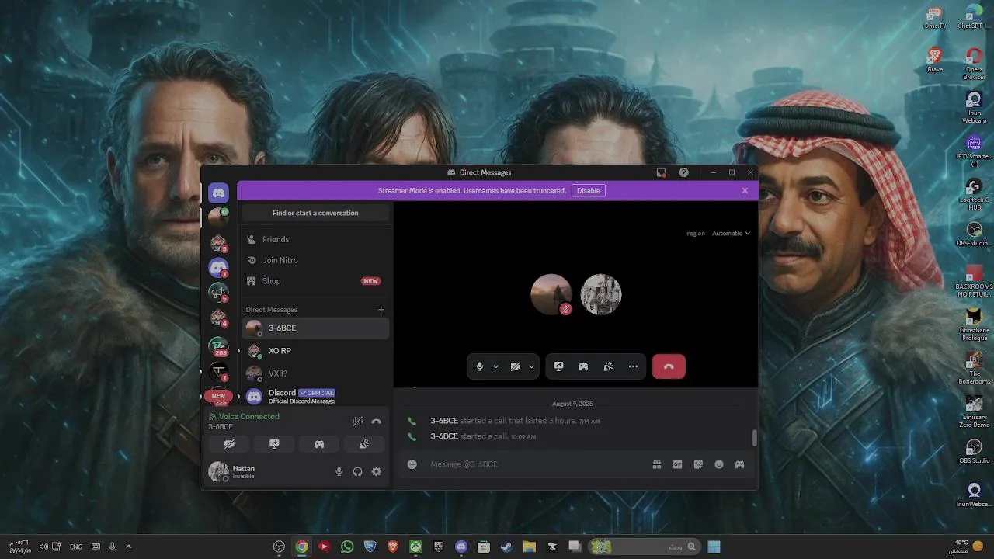Mute microphone next to Hattan

tap(339, 471)
